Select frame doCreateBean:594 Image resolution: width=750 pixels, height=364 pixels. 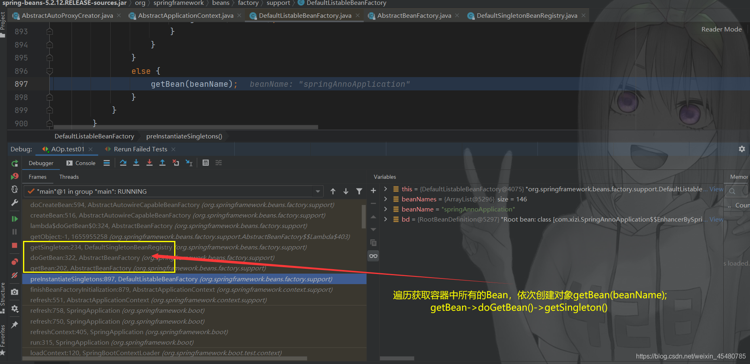(194, 205)
